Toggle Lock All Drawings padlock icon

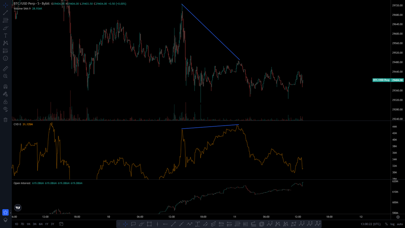click(5, 101)
